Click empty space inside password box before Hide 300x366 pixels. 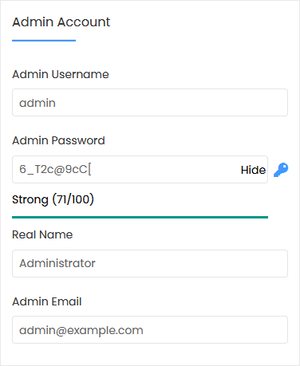click(x=165, y=169)
